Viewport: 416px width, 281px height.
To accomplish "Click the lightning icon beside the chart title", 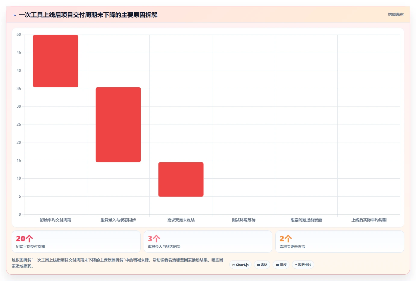I will pyautogui.click(x=14, y=15).
